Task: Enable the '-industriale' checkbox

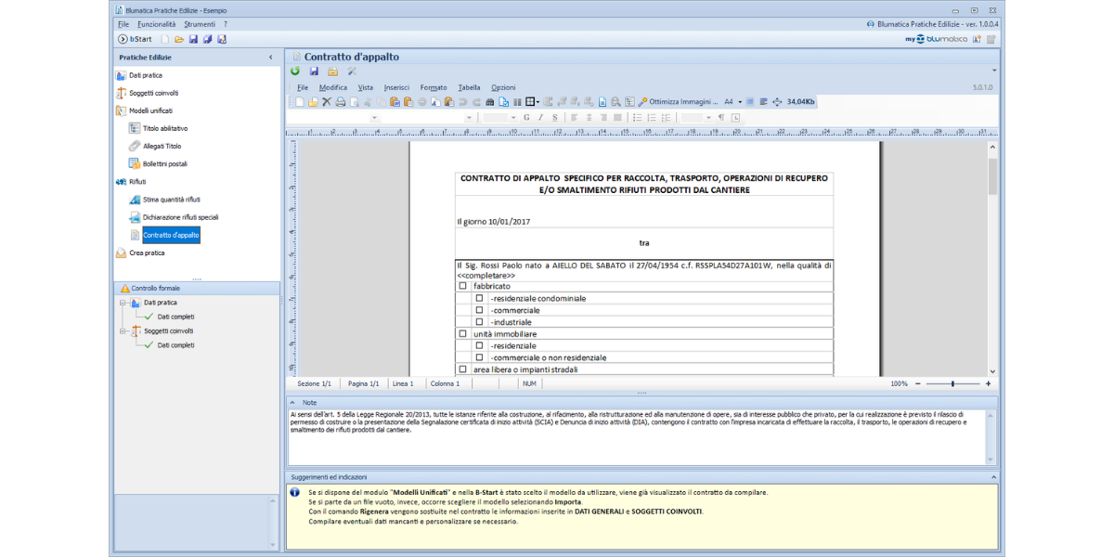Action: tap(480, 322)
